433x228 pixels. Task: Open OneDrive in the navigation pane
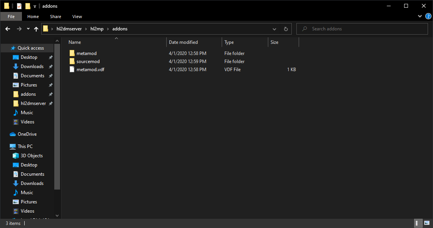click(x=27, y=134)
